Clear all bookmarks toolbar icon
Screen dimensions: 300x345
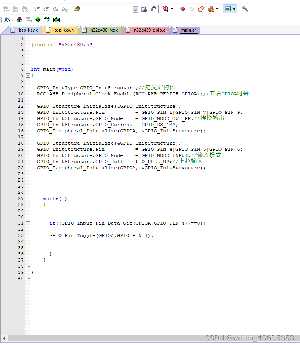coord(25,9)
